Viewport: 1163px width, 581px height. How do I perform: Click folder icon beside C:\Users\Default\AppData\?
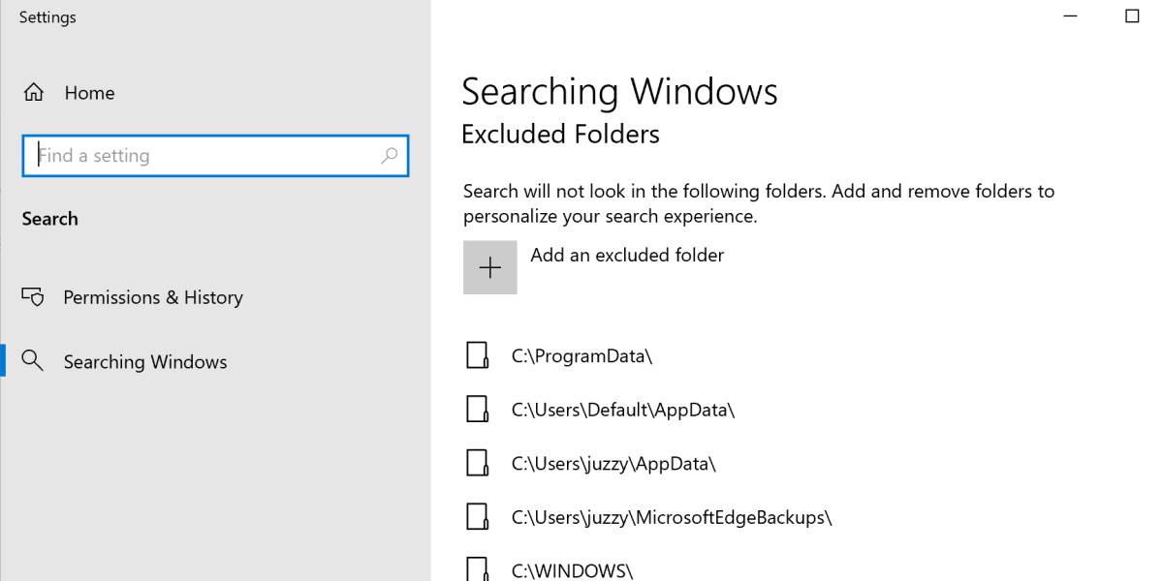pyautogui.click(x=476, y=410)
